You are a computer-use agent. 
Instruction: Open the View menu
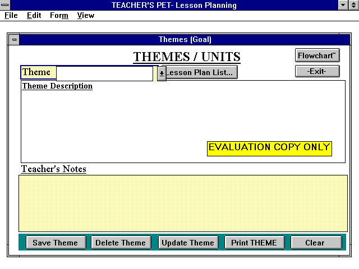86,16
